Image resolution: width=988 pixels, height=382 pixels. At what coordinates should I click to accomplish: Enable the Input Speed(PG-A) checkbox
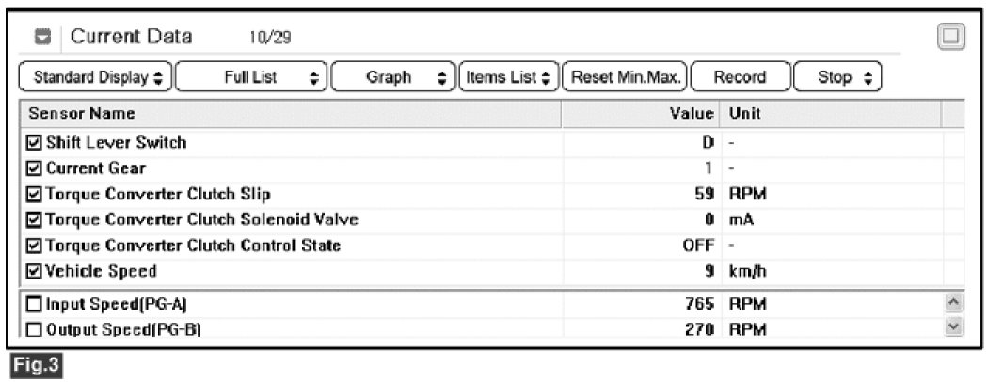tap(35, 304)
